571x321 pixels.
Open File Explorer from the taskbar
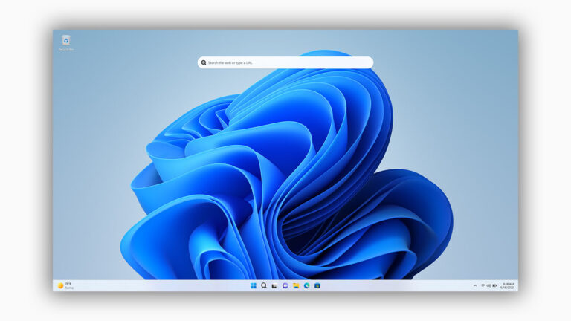point(296,285)
